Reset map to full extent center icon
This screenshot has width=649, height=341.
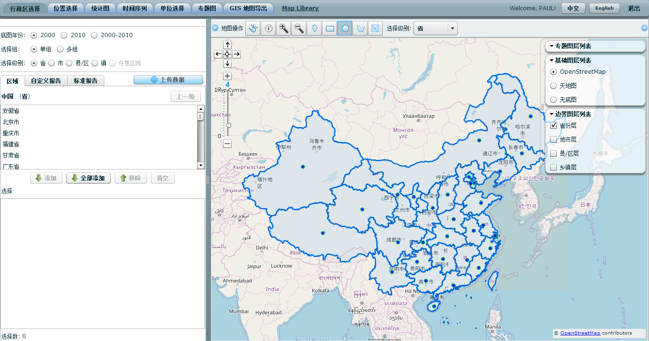coord(227,54)
